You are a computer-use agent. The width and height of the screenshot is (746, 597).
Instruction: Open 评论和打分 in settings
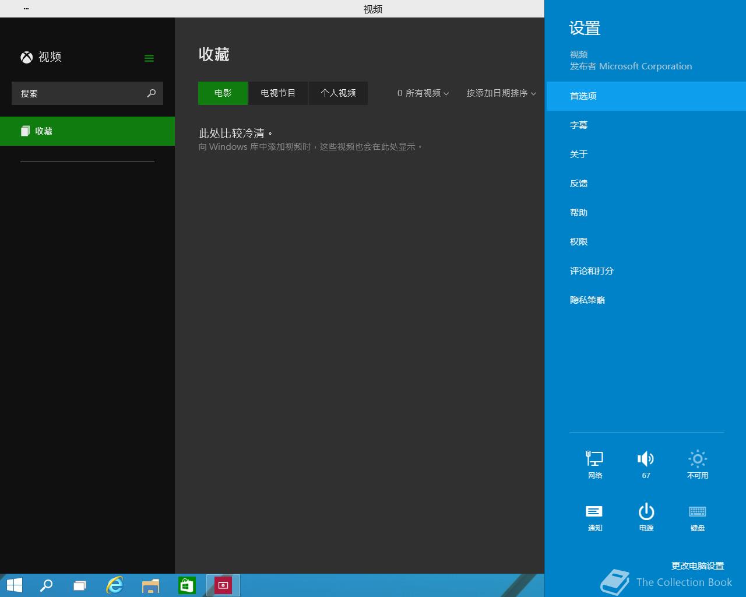pos(646,271)
